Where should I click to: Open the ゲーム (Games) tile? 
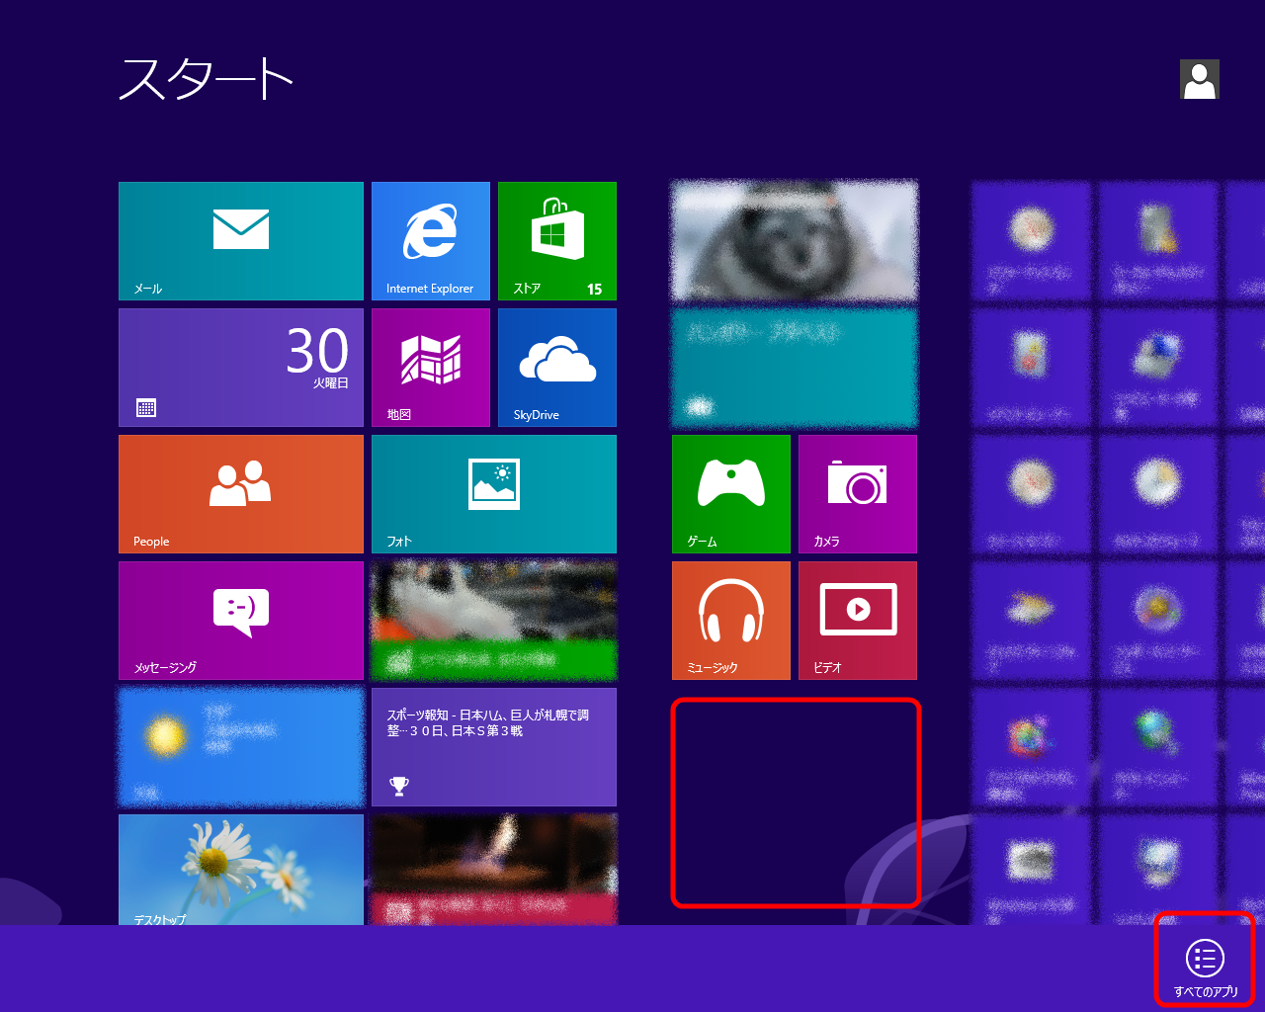pyautogui.click(x=731, y=494)
